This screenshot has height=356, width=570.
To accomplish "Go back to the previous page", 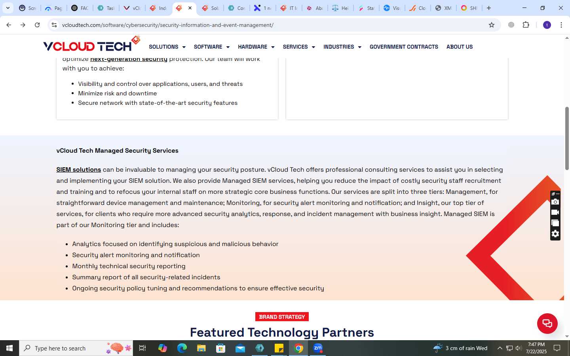I will (x=9, y=25).
